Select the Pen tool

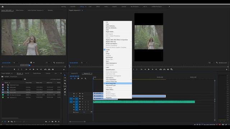tap(65, 89)
